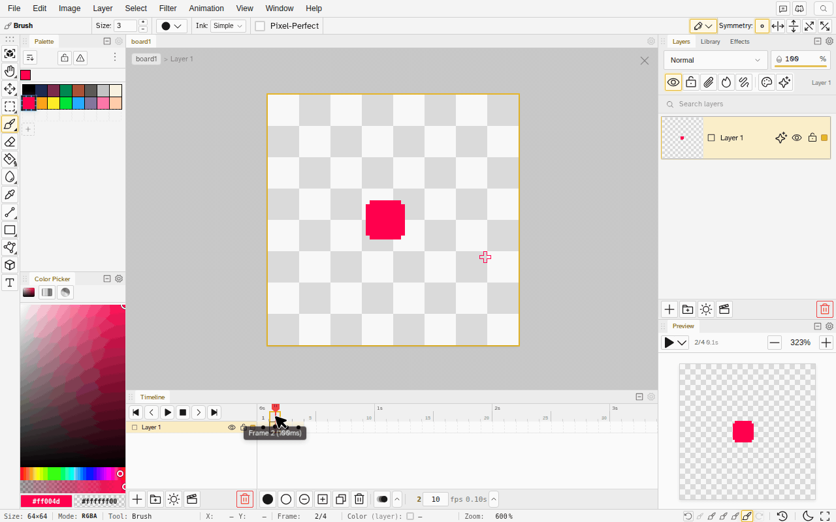The height and width of the screenshot is (522, 836).
Task: Switch to the Effects tab
Action: pos(740,42)
